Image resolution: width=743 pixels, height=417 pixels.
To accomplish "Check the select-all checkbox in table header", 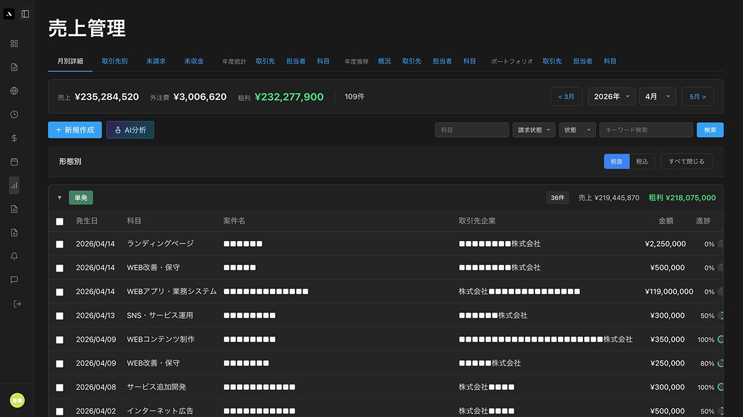I will point(60,221).
